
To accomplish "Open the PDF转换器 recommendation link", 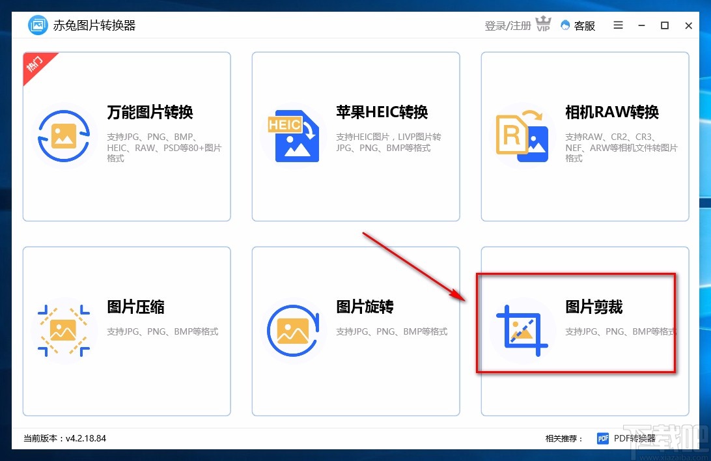I will 635,438.
